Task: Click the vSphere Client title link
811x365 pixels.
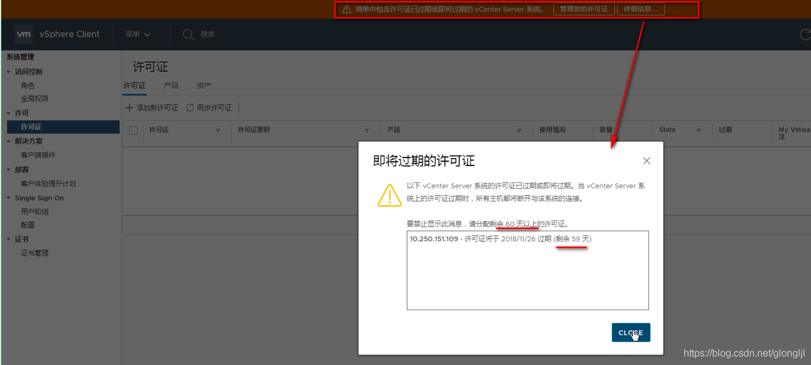Action: pyautogui.click(x=69, y=35)
